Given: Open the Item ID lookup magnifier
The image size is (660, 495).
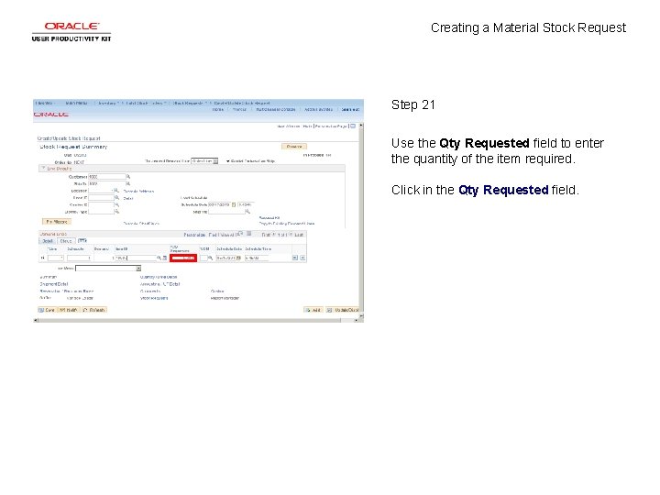Looking at the screenshot, I should [x=159, y=258].
